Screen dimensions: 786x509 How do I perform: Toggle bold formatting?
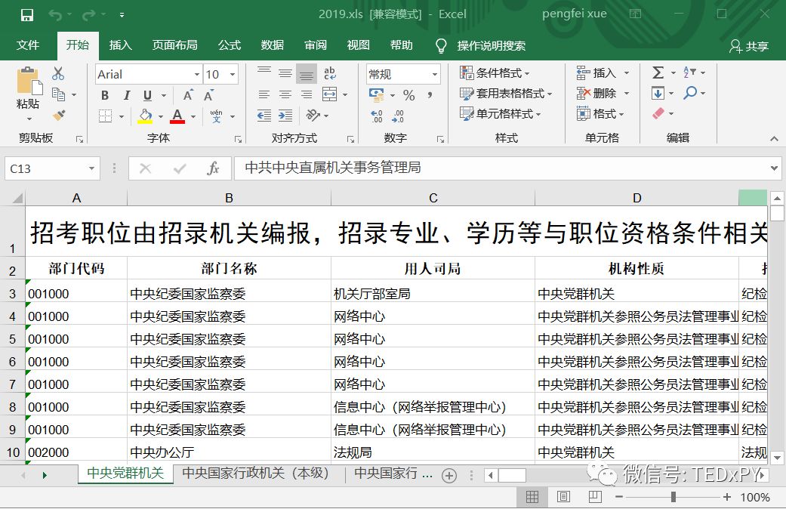[x=105, y=97]
